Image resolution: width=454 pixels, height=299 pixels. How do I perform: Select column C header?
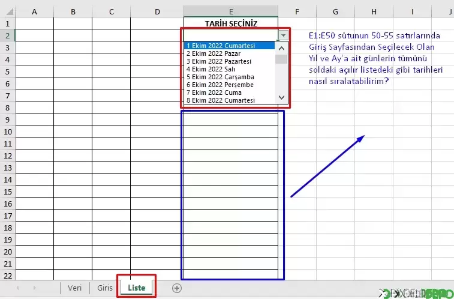(x=112, y=11)
